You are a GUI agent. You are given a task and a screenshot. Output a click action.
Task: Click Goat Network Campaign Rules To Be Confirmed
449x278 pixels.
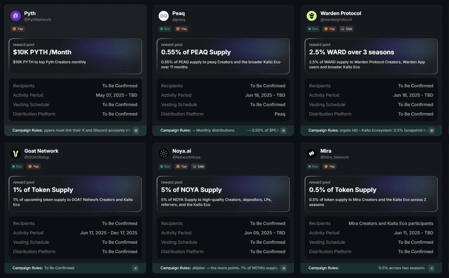59,268
